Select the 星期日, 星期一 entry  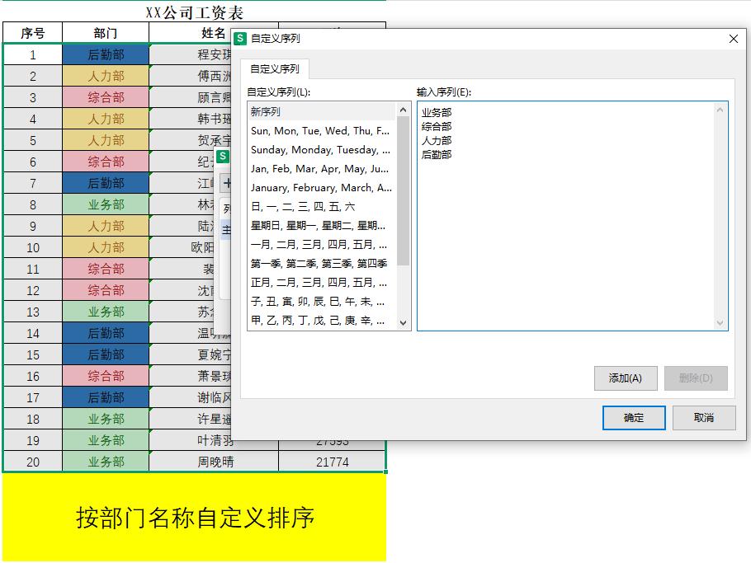tap(323, 225)
